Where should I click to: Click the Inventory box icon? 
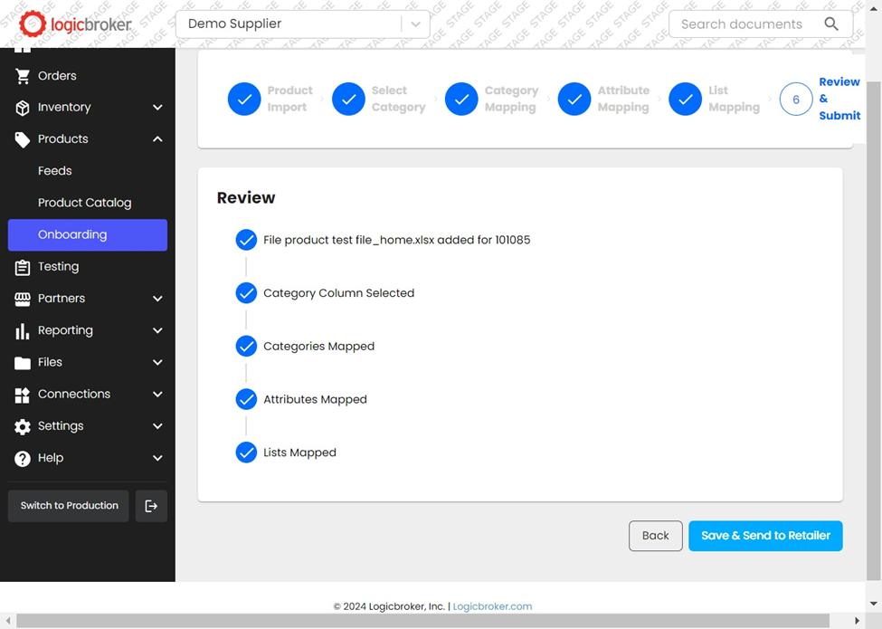(23, 108)
